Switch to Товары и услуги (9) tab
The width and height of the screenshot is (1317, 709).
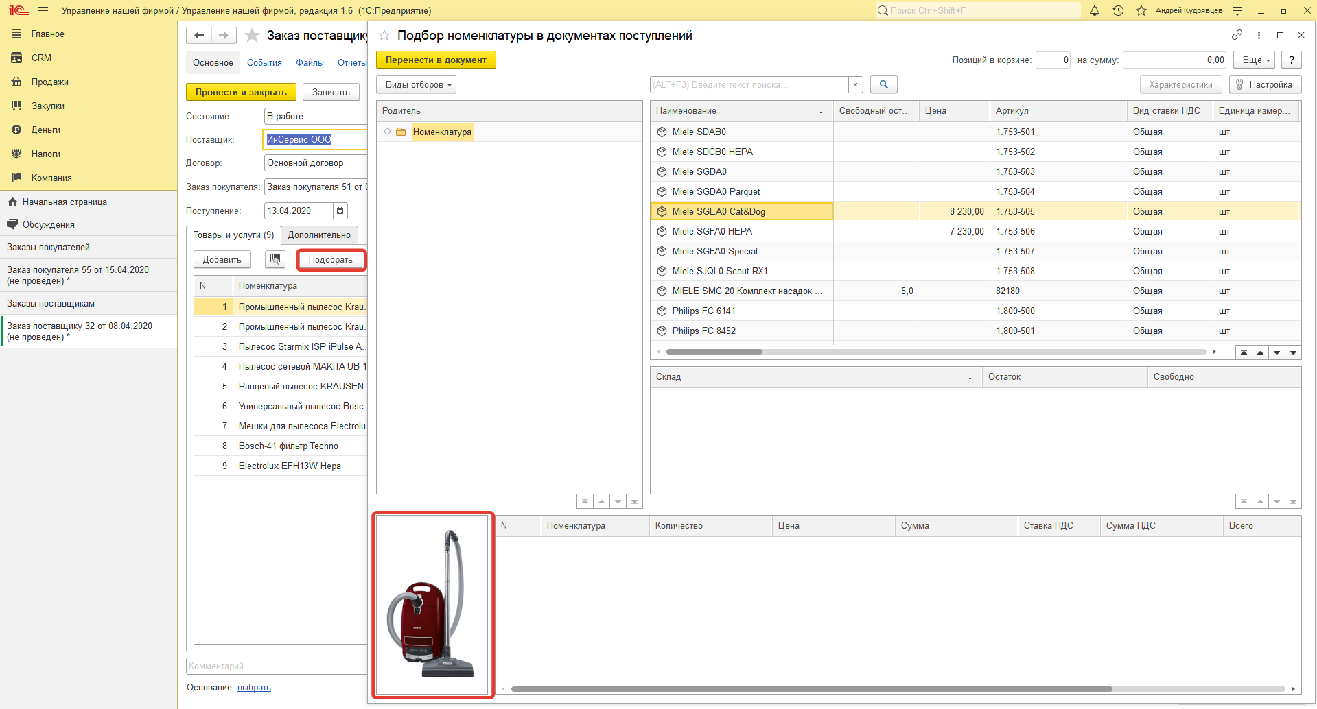(233, 235)
